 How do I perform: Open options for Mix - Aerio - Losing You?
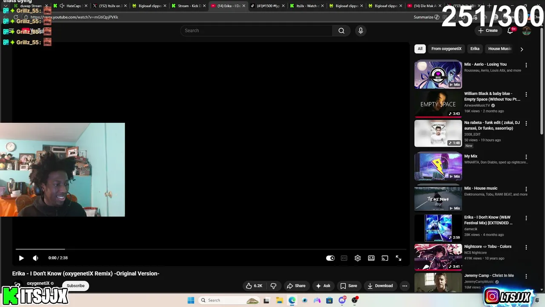[x=526, y=65]
